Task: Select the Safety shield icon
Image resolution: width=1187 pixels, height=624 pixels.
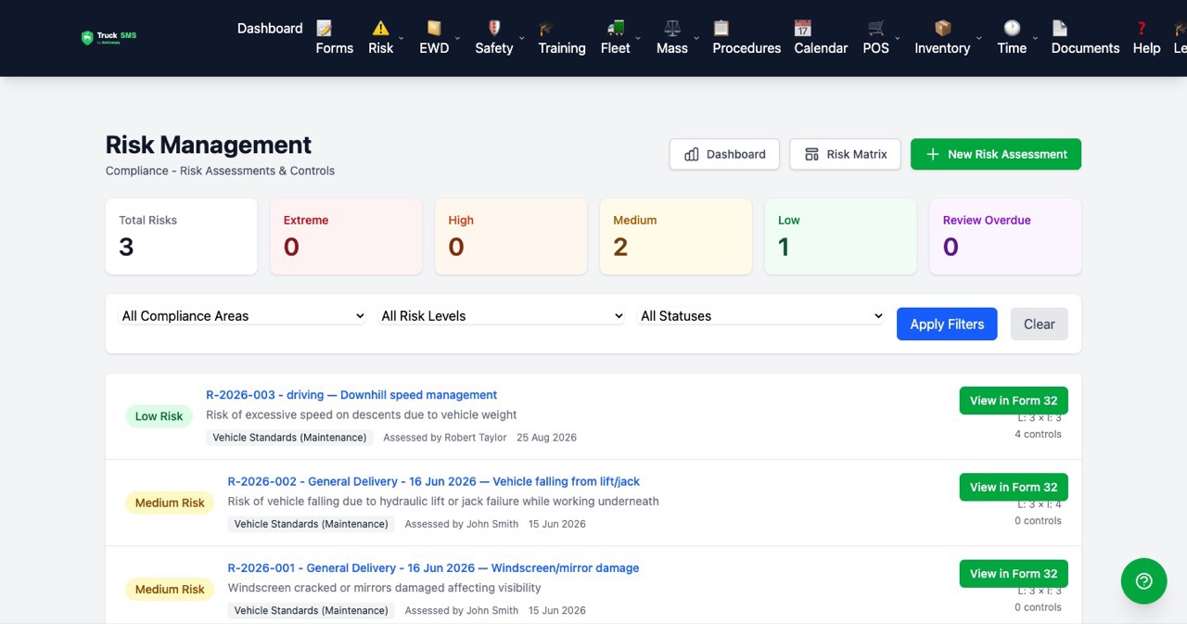Action: [494, 29]
